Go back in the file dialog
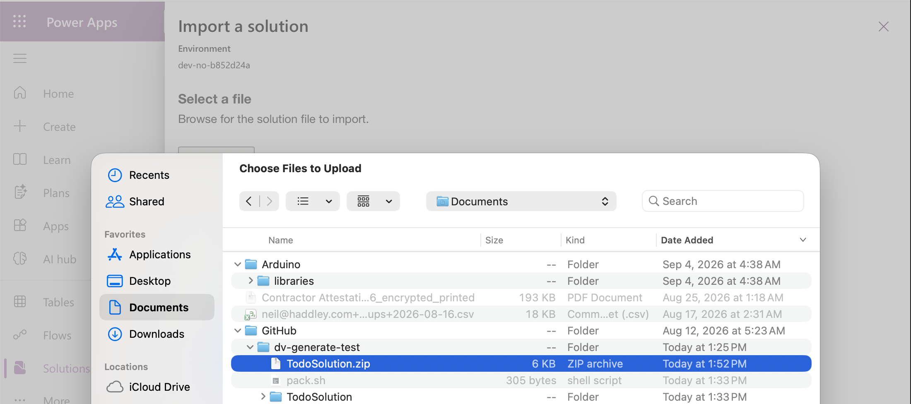911x404 pixels. click(249, 201)
